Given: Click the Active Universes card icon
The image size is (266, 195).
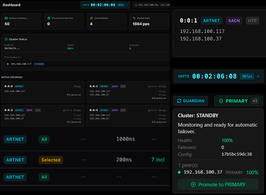Looking at the screenshot, I should [x=6, y=18].
